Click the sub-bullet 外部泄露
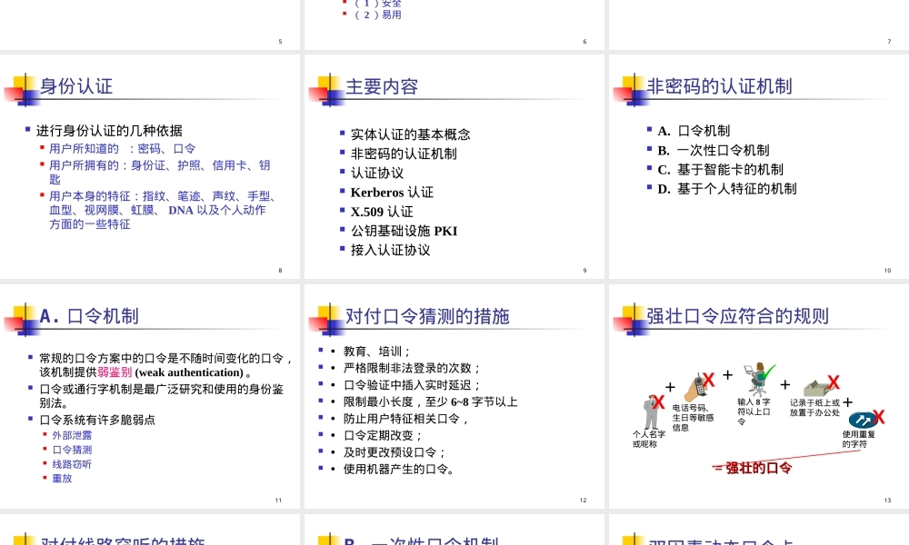 72,435
